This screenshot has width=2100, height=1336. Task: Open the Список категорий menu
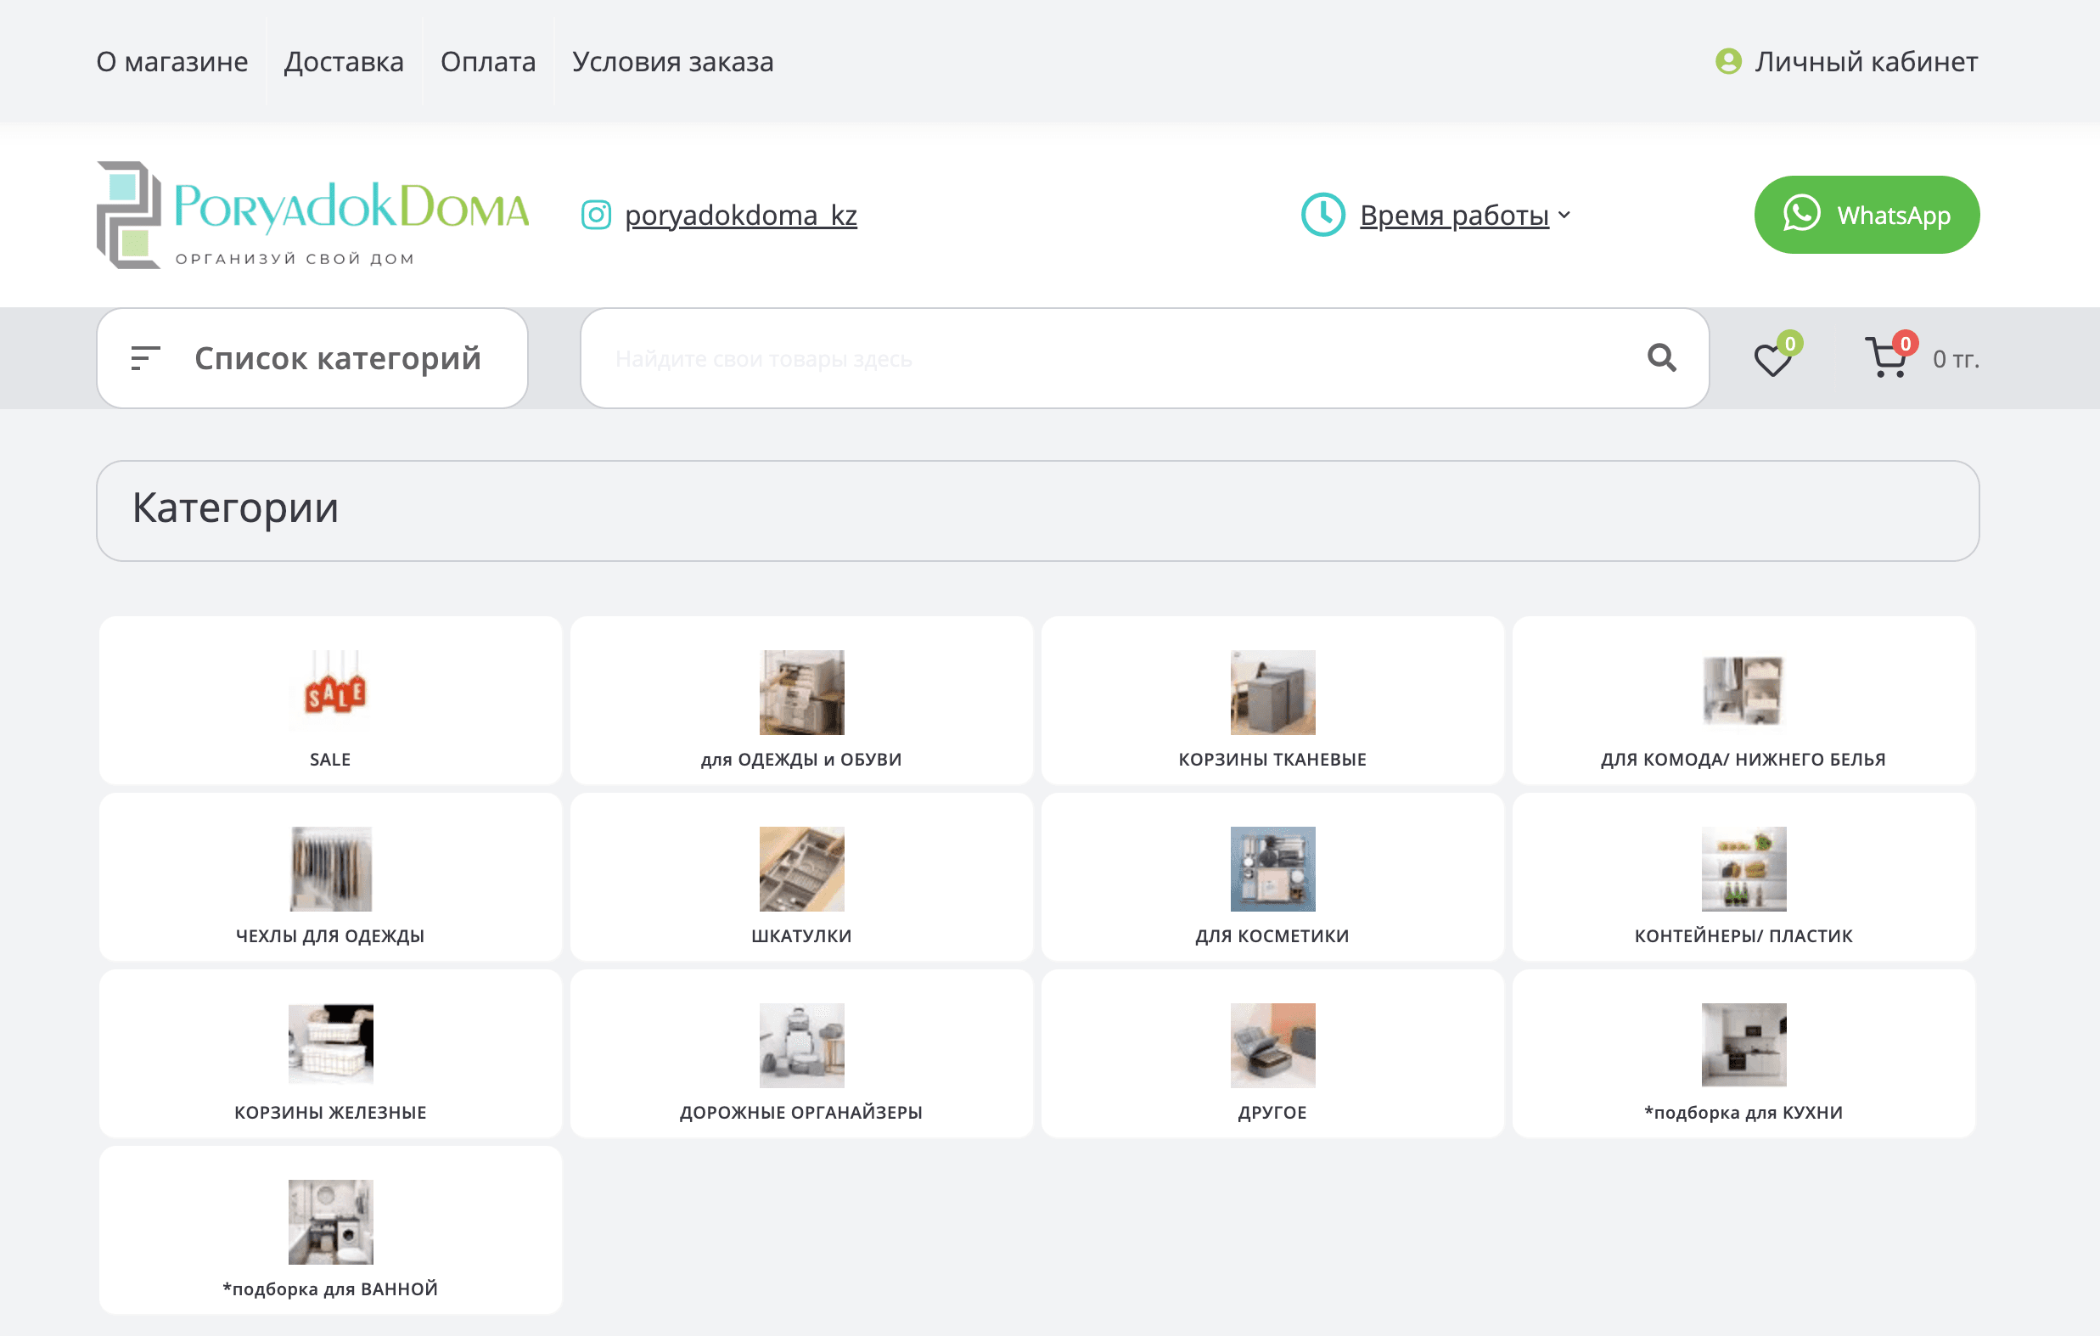[312, 358]
